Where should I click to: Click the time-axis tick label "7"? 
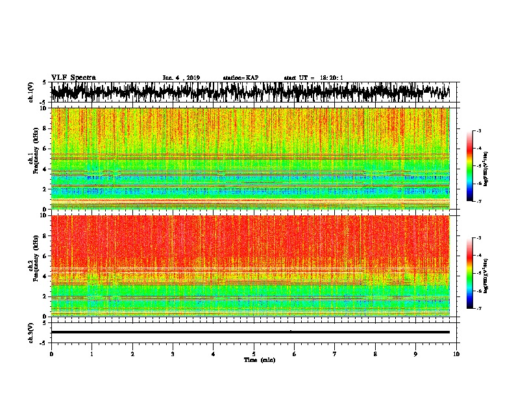pyautogui.click(x=335, y=354)
